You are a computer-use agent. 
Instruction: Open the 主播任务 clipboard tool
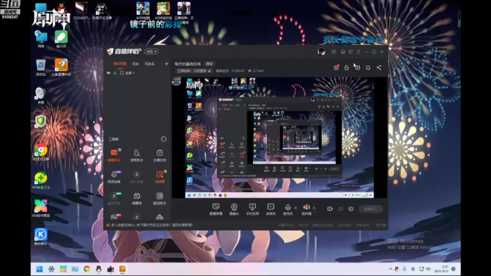[x=160, y=155]
